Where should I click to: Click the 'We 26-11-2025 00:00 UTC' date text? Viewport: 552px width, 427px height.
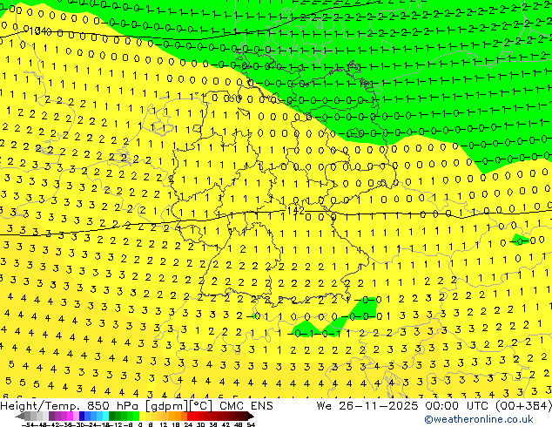pos(404,406)
